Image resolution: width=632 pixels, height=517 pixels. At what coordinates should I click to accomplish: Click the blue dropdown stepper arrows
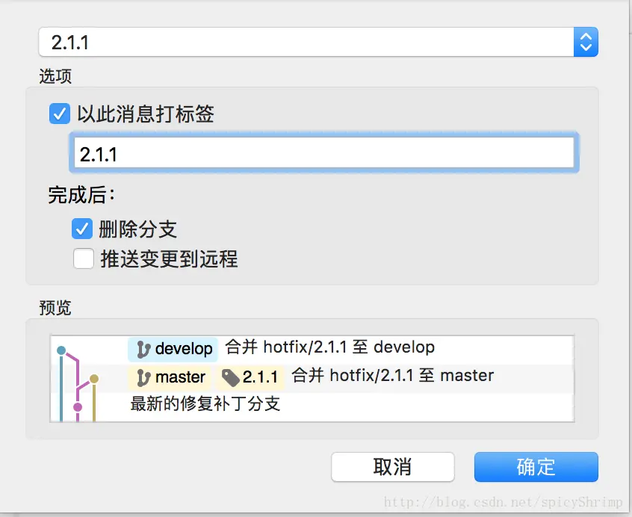pos(586,42)
